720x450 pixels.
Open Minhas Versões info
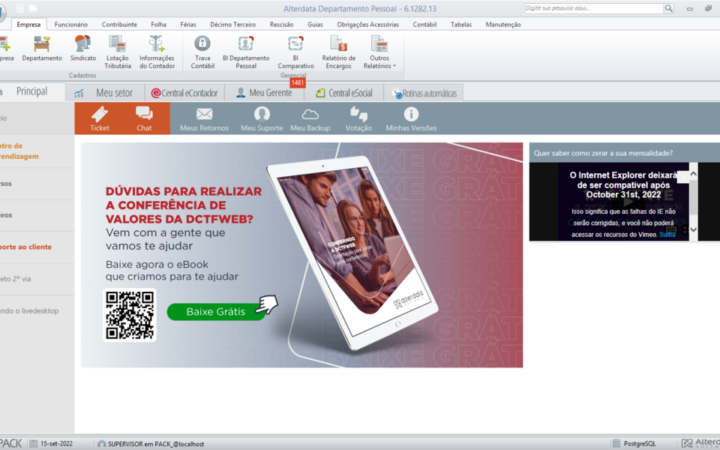(x=411, y=119)
